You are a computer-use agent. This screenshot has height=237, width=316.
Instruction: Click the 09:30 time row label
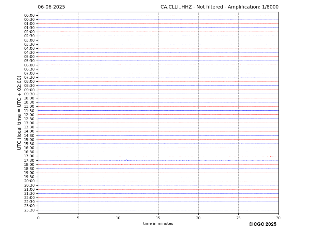[29, 94]
